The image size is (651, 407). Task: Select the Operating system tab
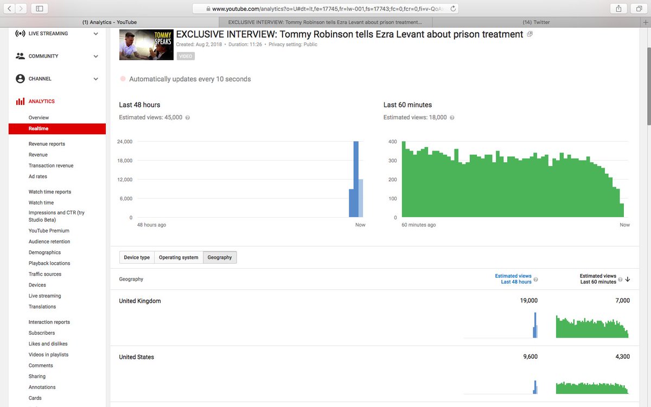point(178,257)
